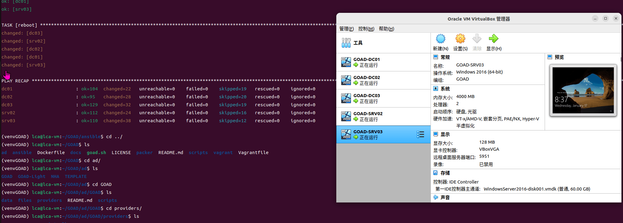Screen dimensions: 623x223
Task: Select GOAD-DC02 virtual machine
Action: 383,80
